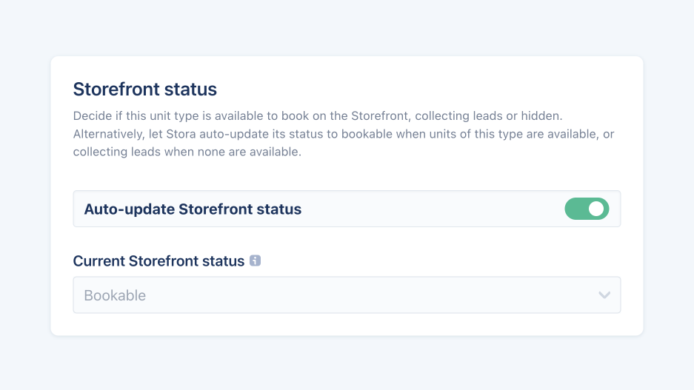
Task: Toggle the Auto-update Storefront status switch
Action: [587, 209]
